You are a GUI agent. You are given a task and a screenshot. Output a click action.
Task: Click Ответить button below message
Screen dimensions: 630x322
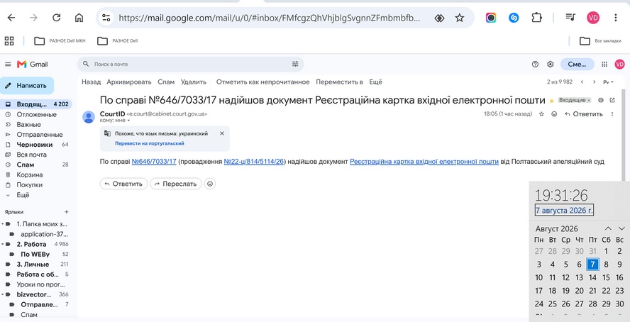click(x=123, y=184)
